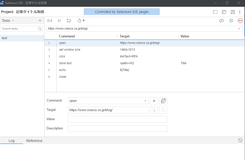Click the search tests magnifier icon
This screenshot has height=160, width=245.
pos(40,29)
